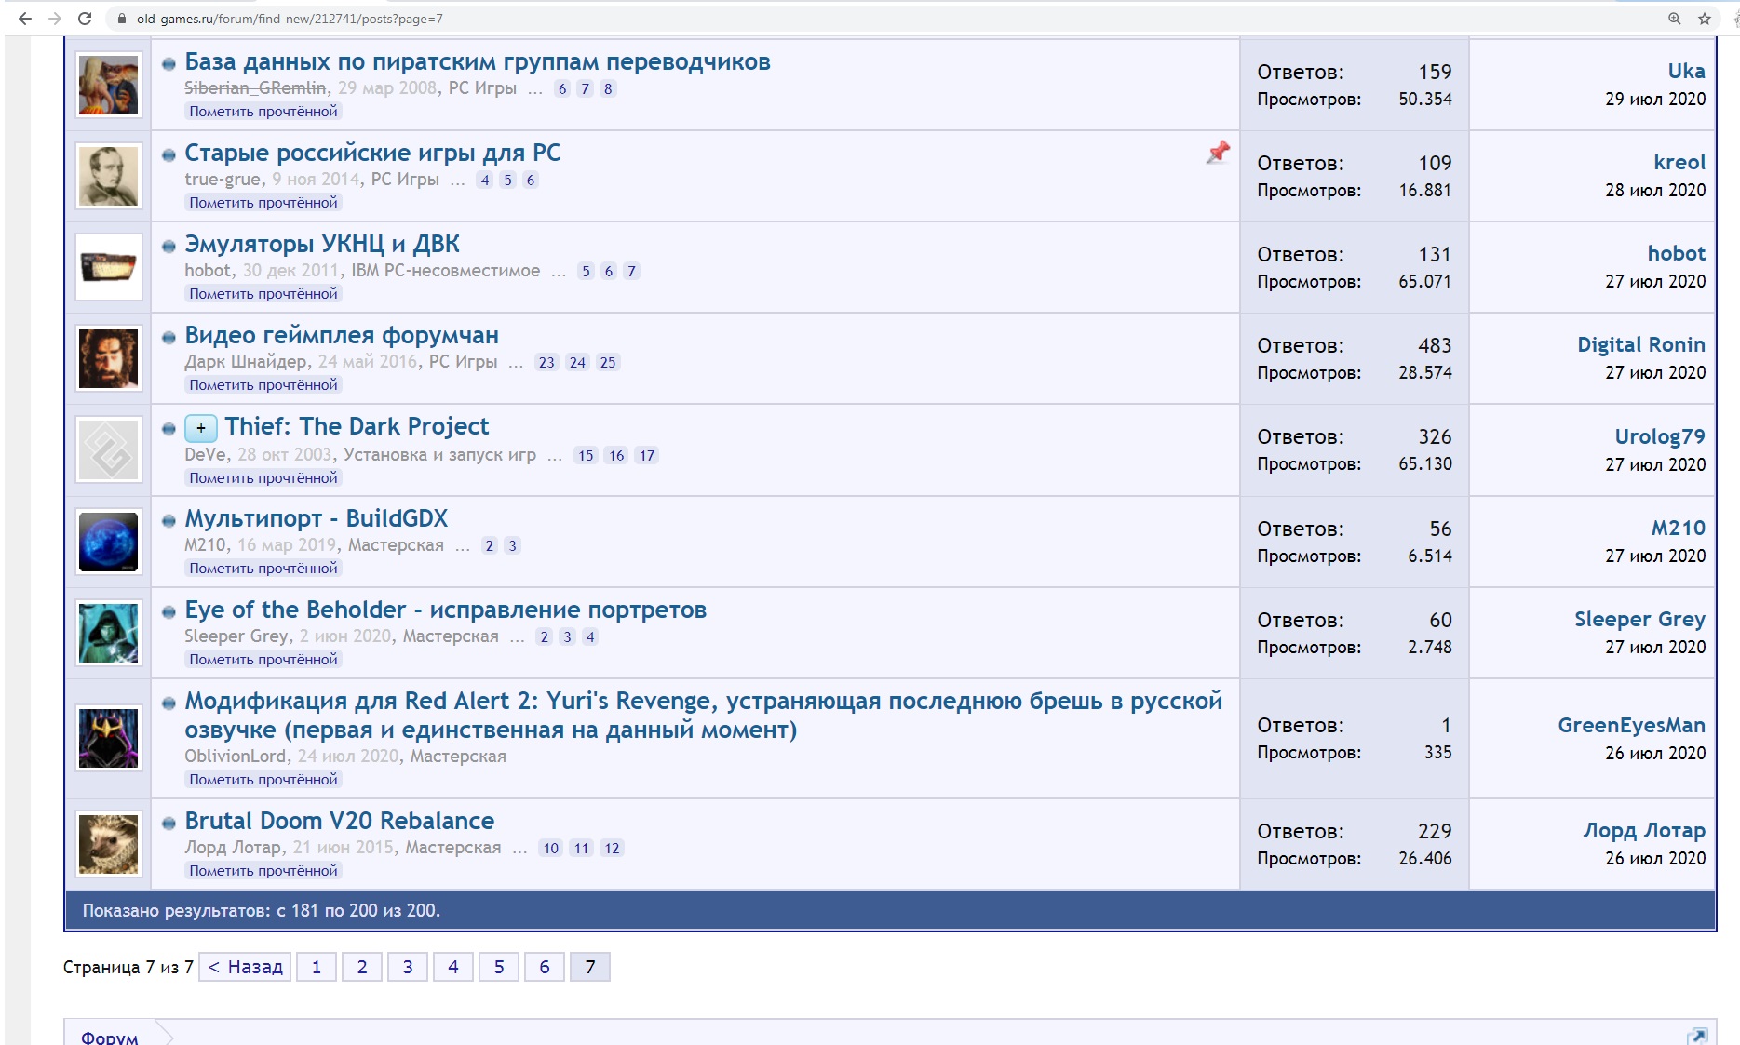
Task: Open last poster Uka's profile
Action: [x=1686, y=72]
